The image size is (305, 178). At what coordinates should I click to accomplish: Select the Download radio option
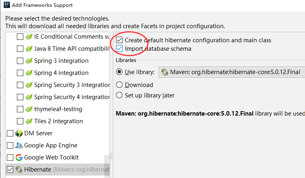119,85
